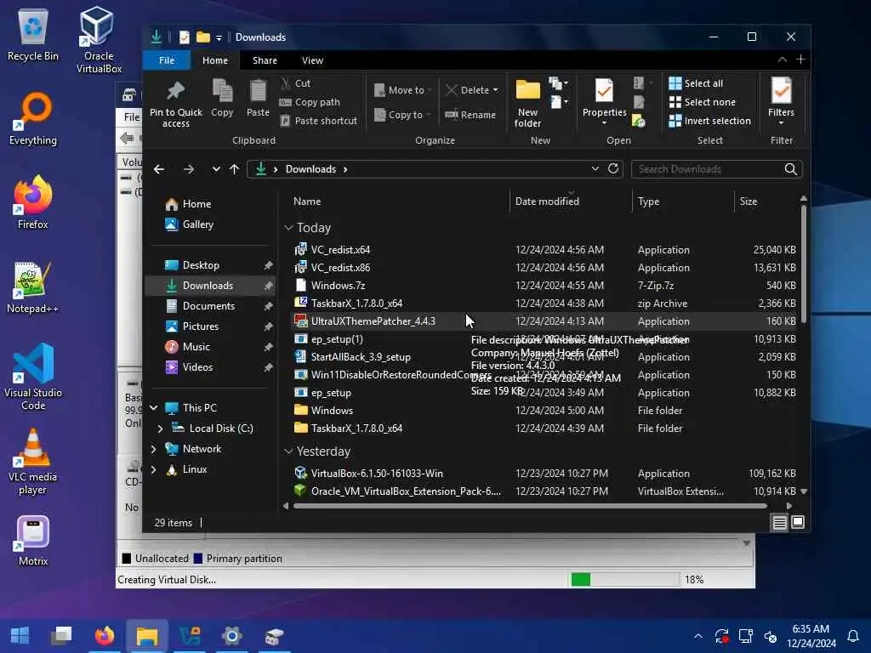Expand the Linux tree node

[154, 469]
